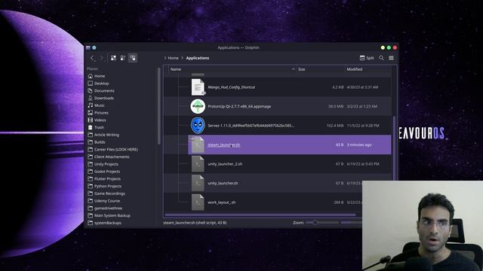
Task: Click the unity_launcher_2.sh file name
Action: [225, 164]
